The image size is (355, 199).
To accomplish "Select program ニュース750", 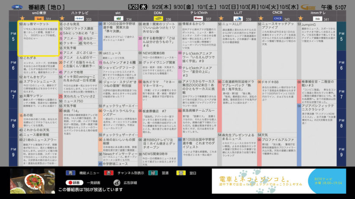I will 78,101.
